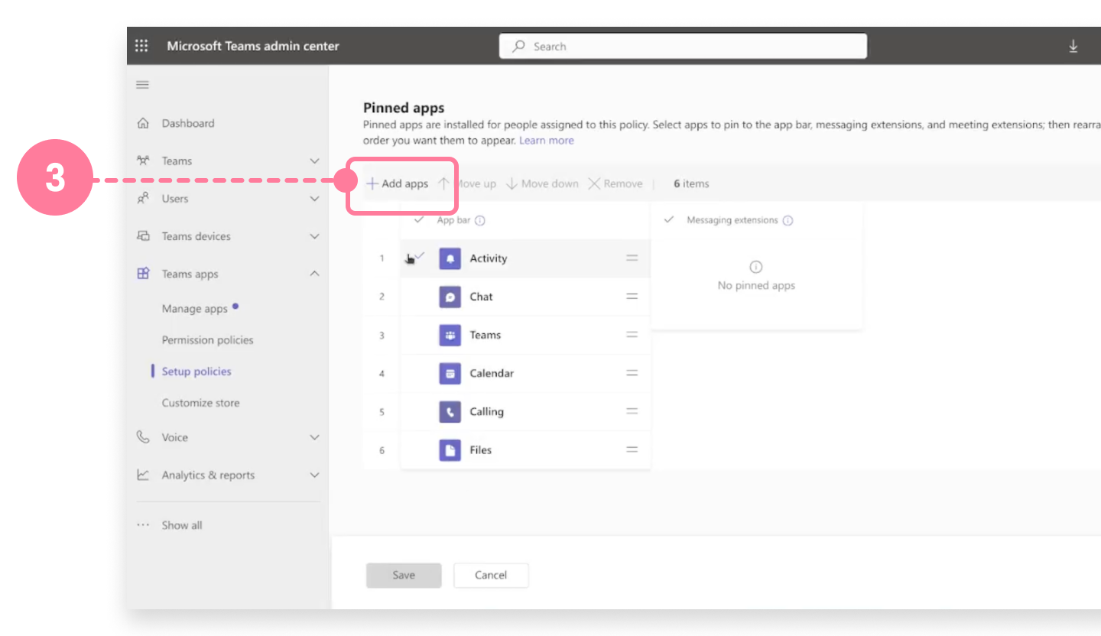This screenshot has width=1101, height=636.
Task: Toggle the Activity row checkmark
Action: tap(419, 255)
